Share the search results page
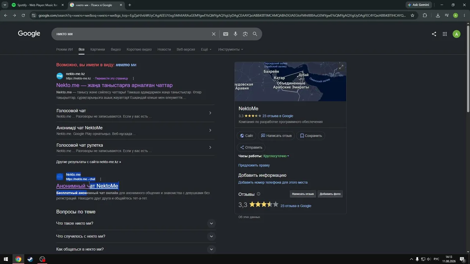The height and width of the screenshot is (264, 470). point(434,34)
